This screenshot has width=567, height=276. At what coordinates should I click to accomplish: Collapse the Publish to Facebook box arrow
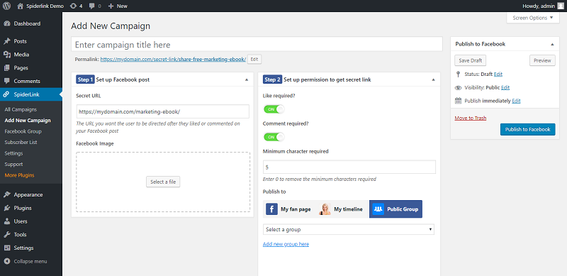point(552,44)
